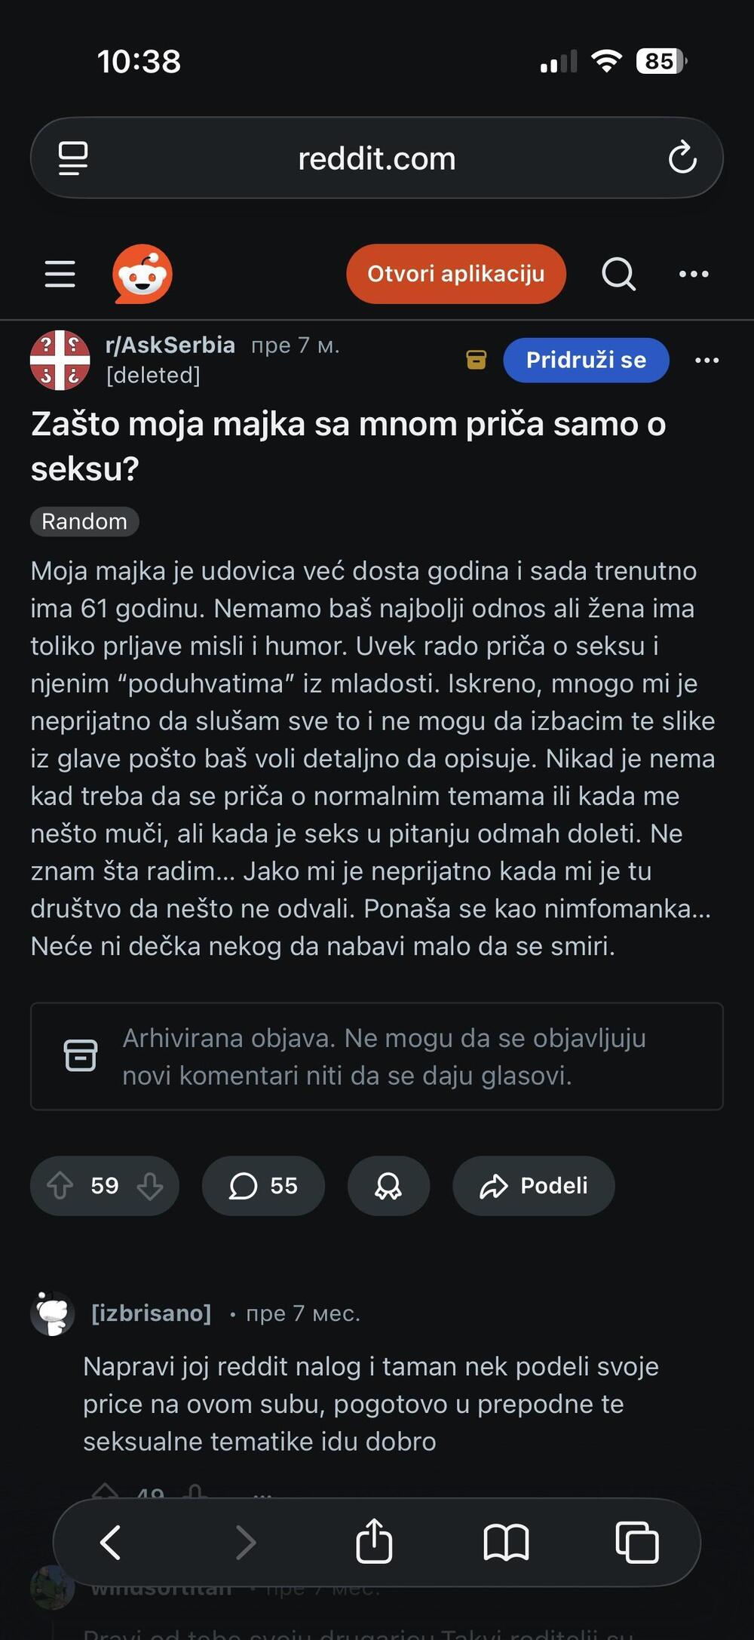This screenshot has width=754, height=1640.
Task: Open Safari page settings icon
Action: [x=73, y=158]
